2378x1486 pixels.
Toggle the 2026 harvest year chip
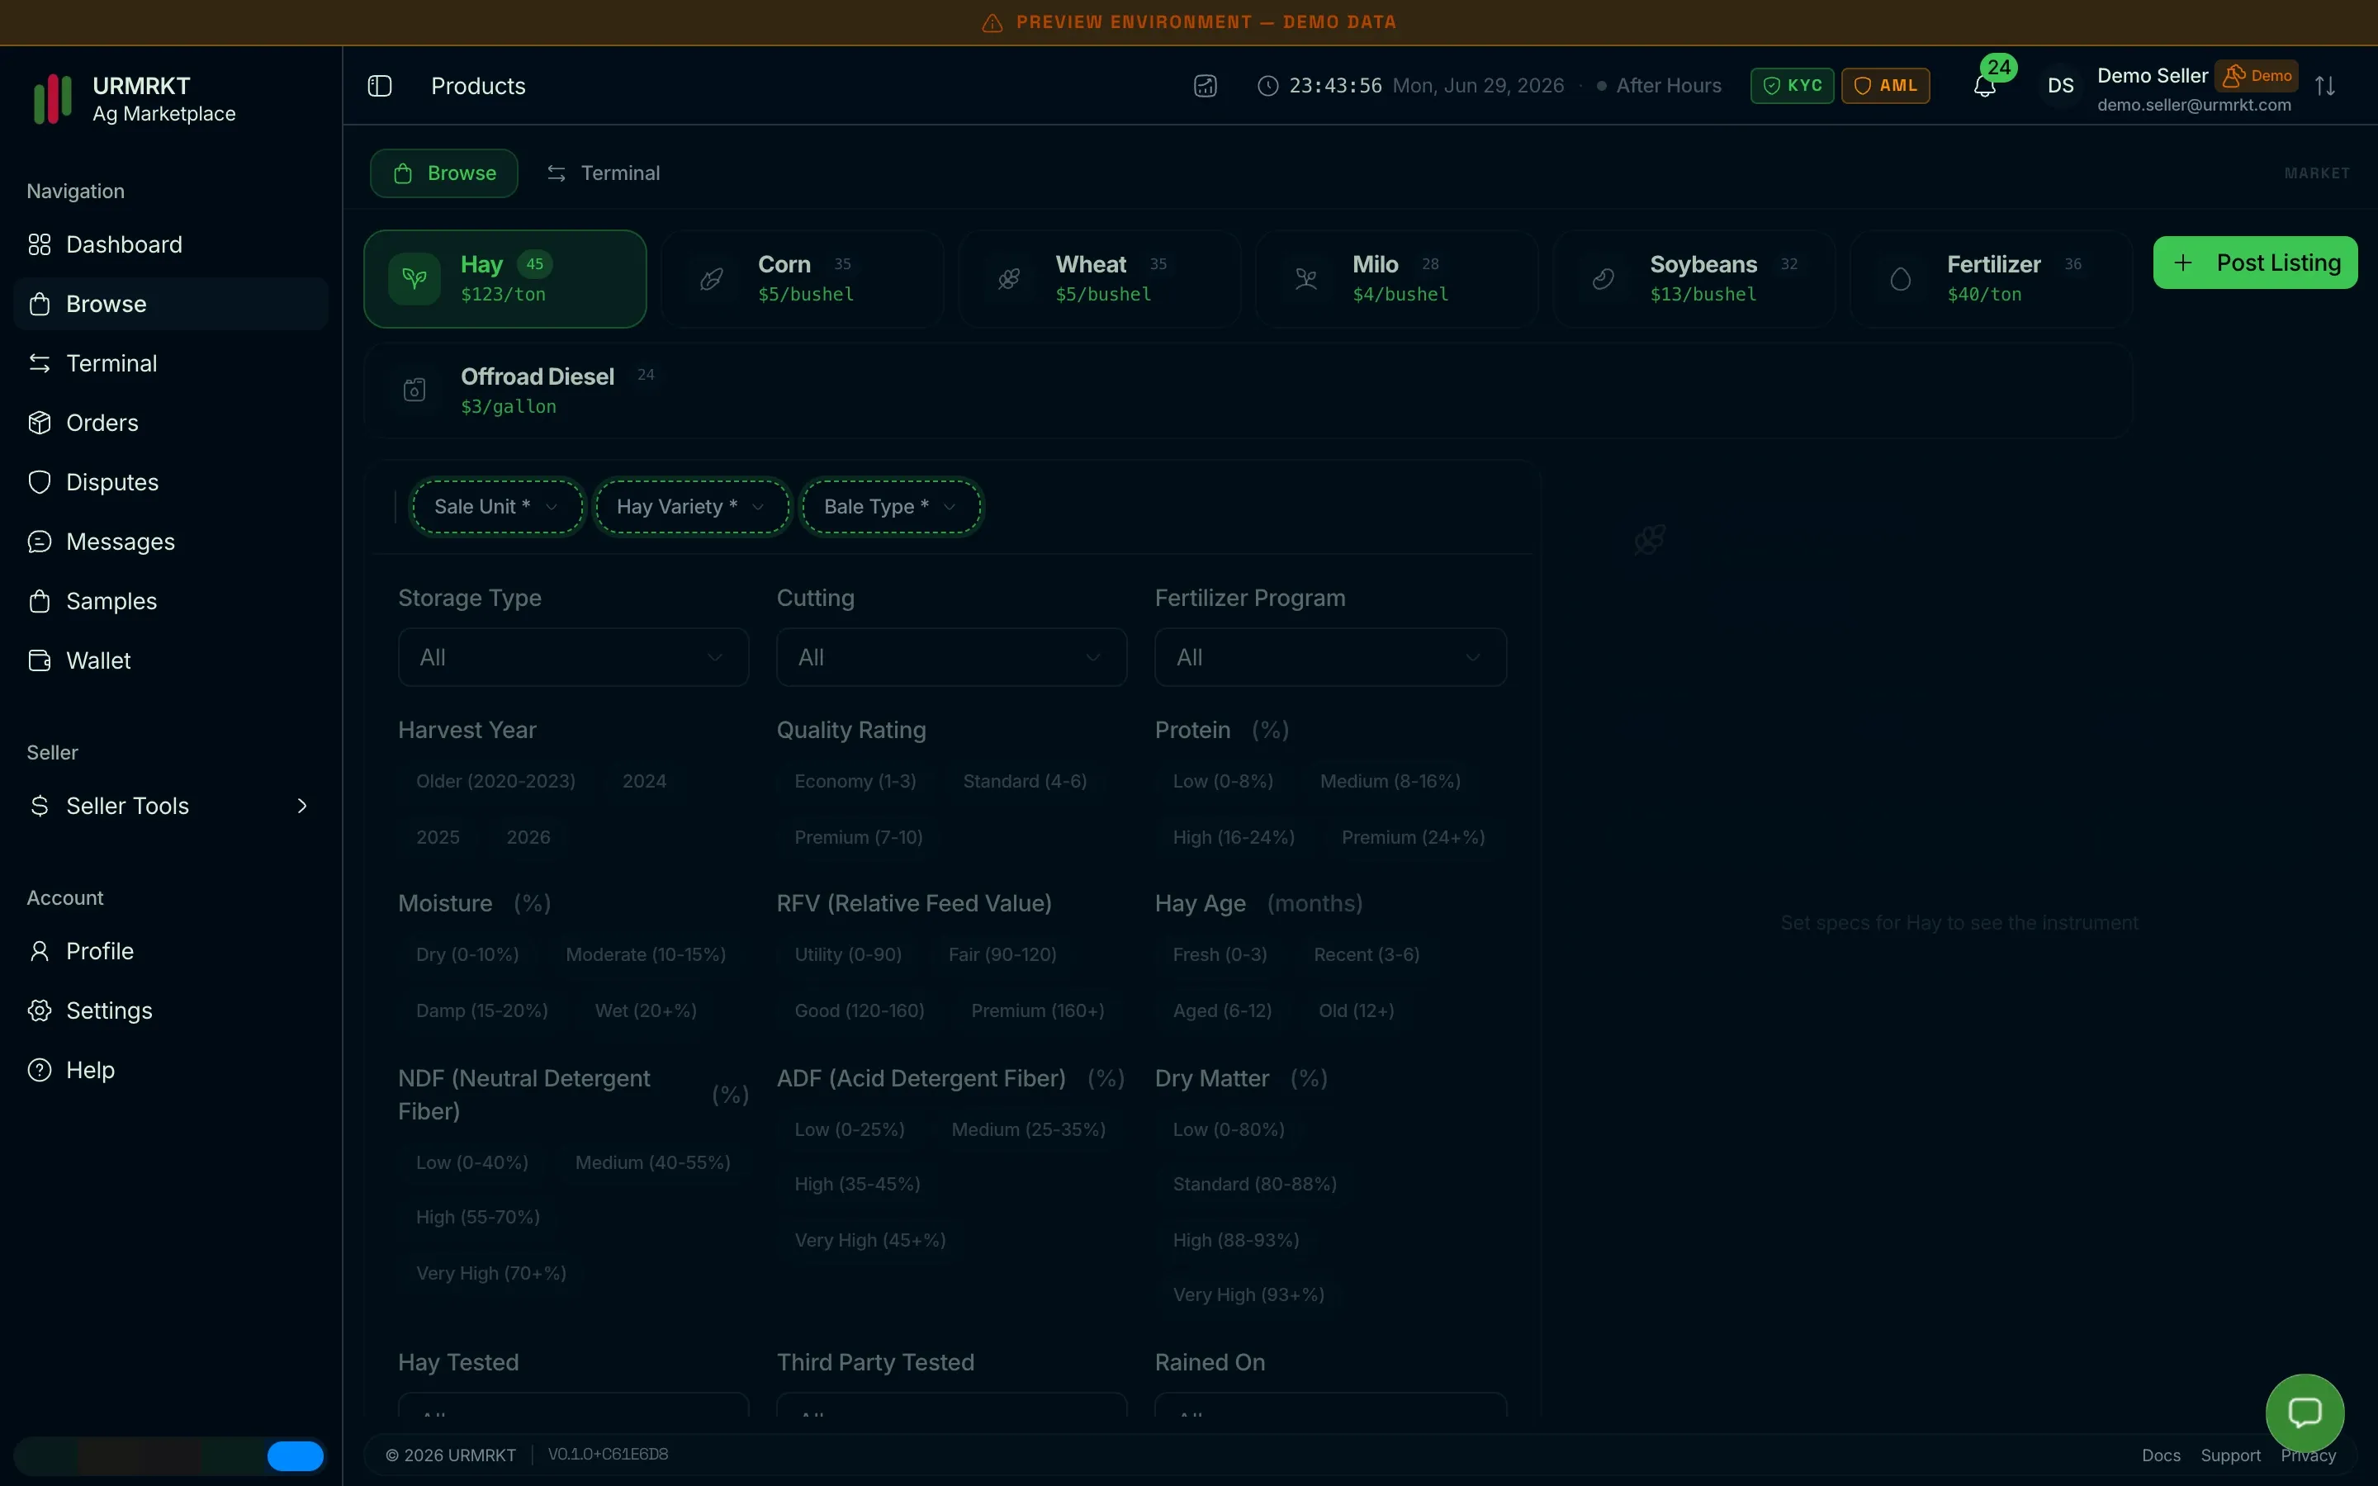tap(528, 837)
